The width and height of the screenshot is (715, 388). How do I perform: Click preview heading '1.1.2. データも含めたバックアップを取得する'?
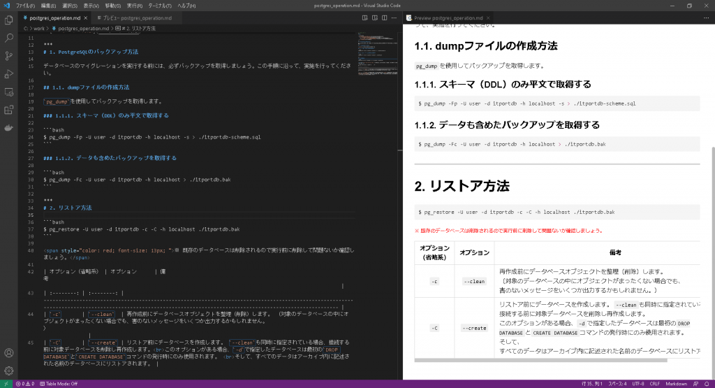tap(507, 124)
